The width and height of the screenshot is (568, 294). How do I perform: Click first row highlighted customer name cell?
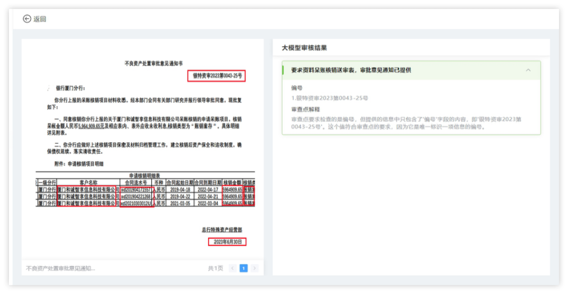click(88, 189)
